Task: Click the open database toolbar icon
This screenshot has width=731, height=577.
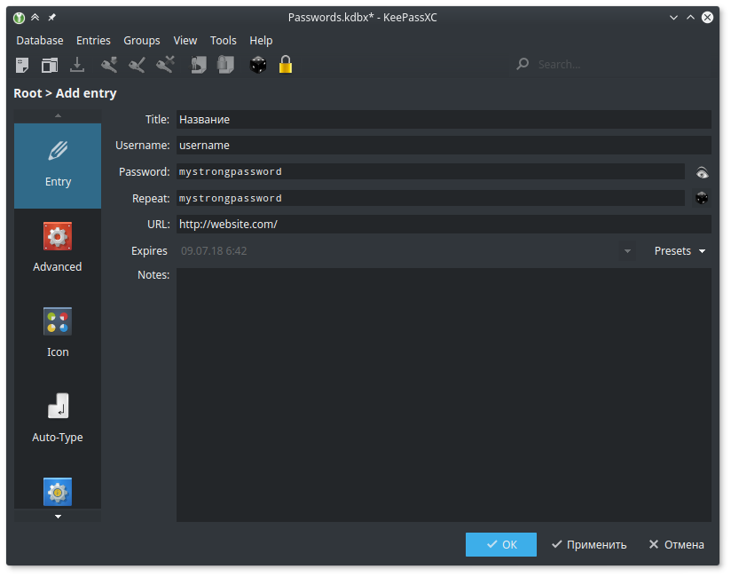Action: pyautogui.click(x=50, y=65)
